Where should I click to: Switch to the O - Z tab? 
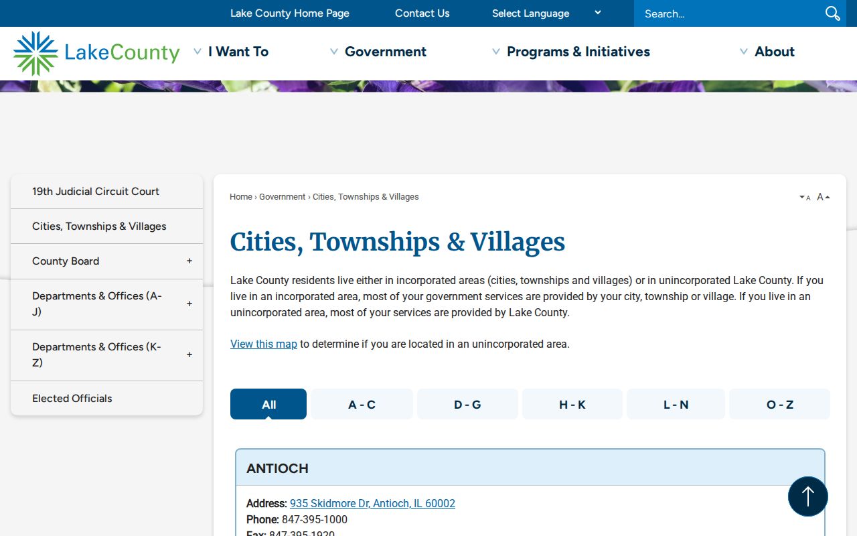(x=779, y=404)
